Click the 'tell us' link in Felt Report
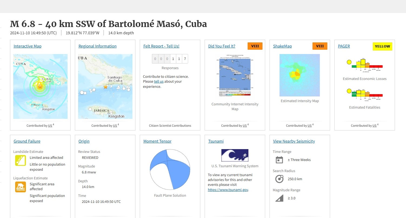The height and width of the screenshot is (218, 406). coord(159,81)
